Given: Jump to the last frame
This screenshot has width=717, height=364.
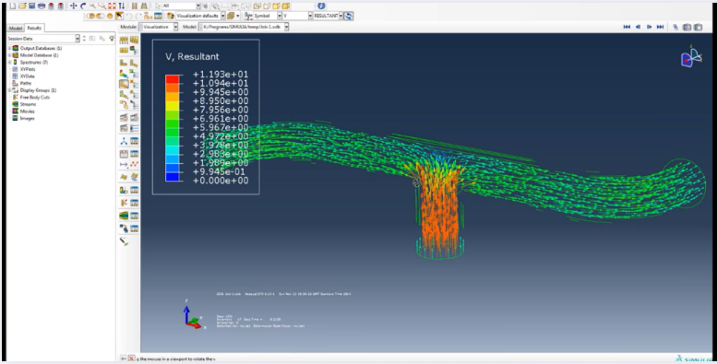Looking at the screenshot, I should click(660, 27).
